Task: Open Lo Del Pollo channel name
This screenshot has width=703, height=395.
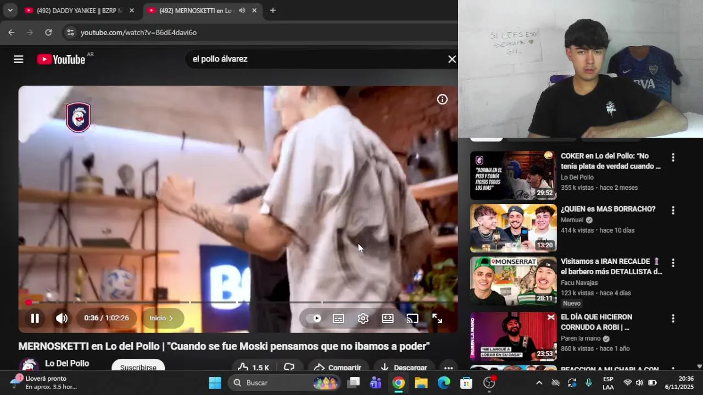Action: pos(67,363)
